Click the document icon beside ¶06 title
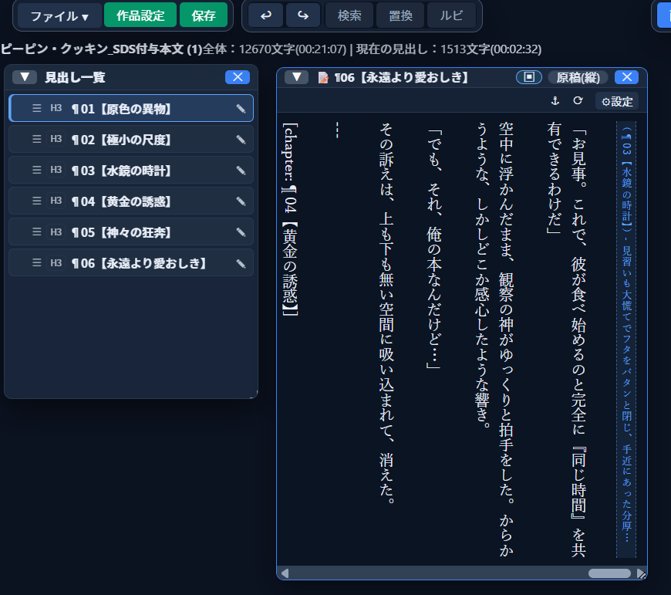Screen dimensions: 671x595 pos(323,77)
